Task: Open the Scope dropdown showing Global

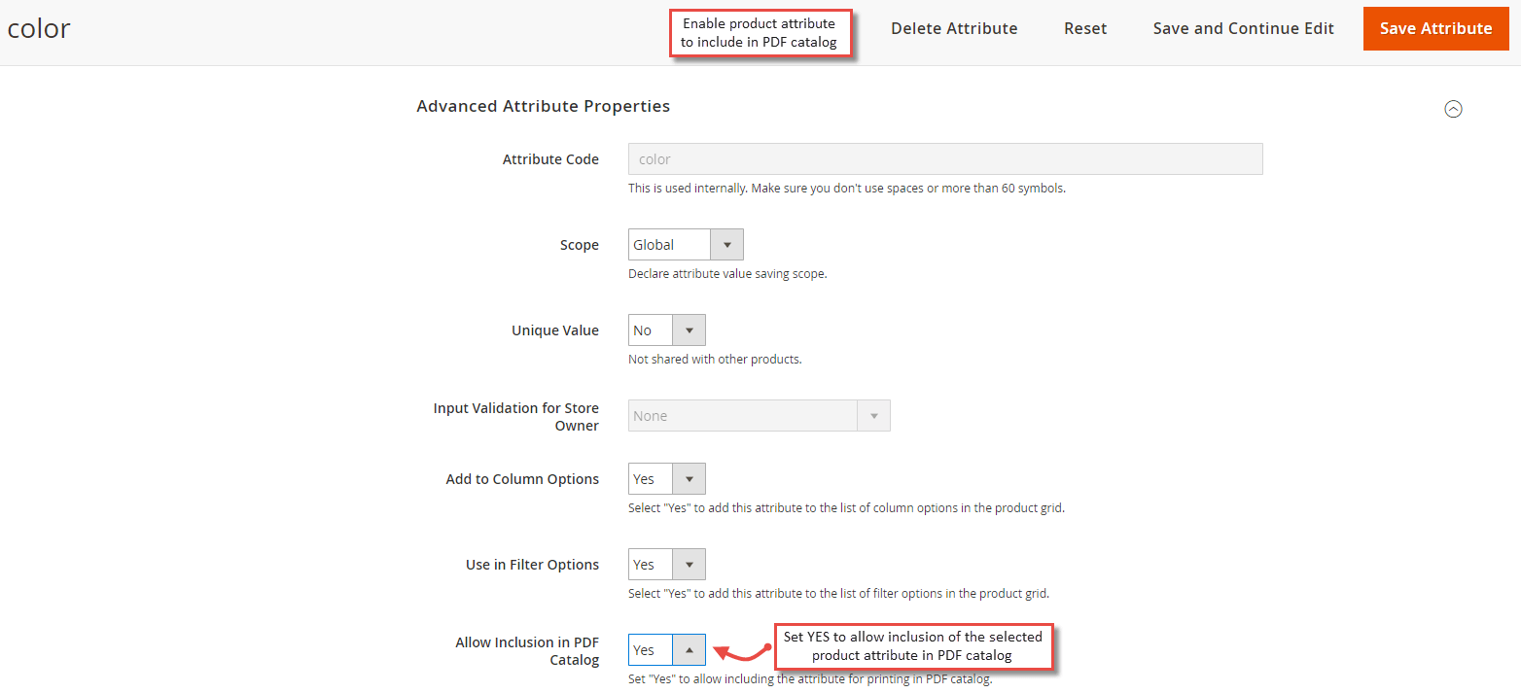Action: [686, 245]
